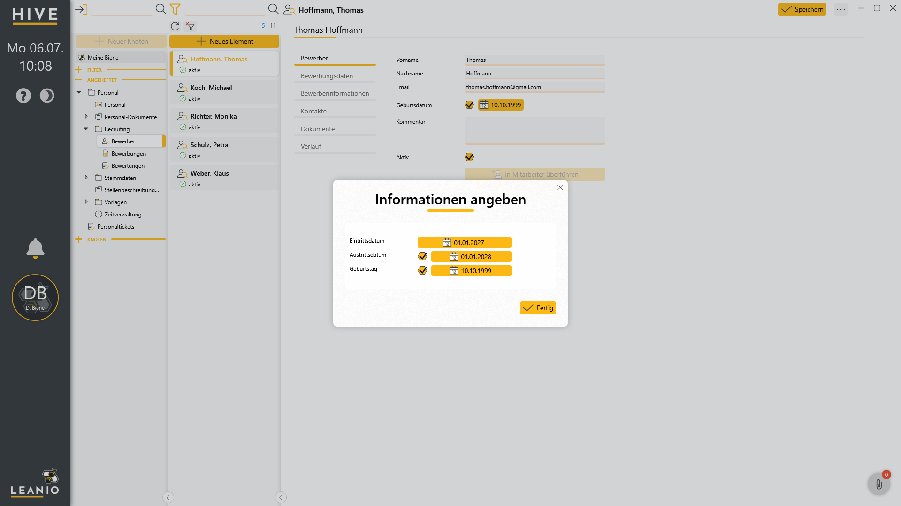Collapse the Recruiting tree node

pyautogui.click(x=86, y=129)
